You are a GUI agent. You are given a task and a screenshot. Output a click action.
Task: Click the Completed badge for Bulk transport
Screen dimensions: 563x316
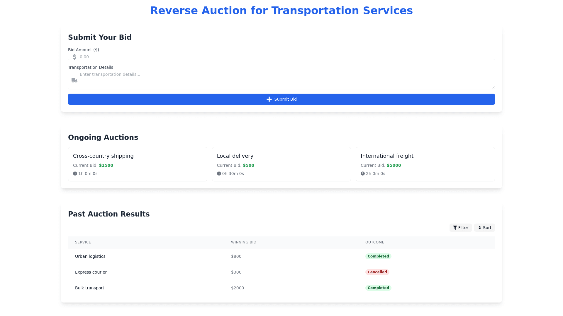point(378,288)
